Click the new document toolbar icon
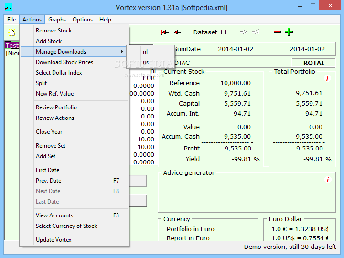The height and width of the screenshot is (258, 344). (x=12, y=32)
